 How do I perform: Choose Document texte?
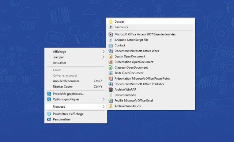[x=151, y=95]
